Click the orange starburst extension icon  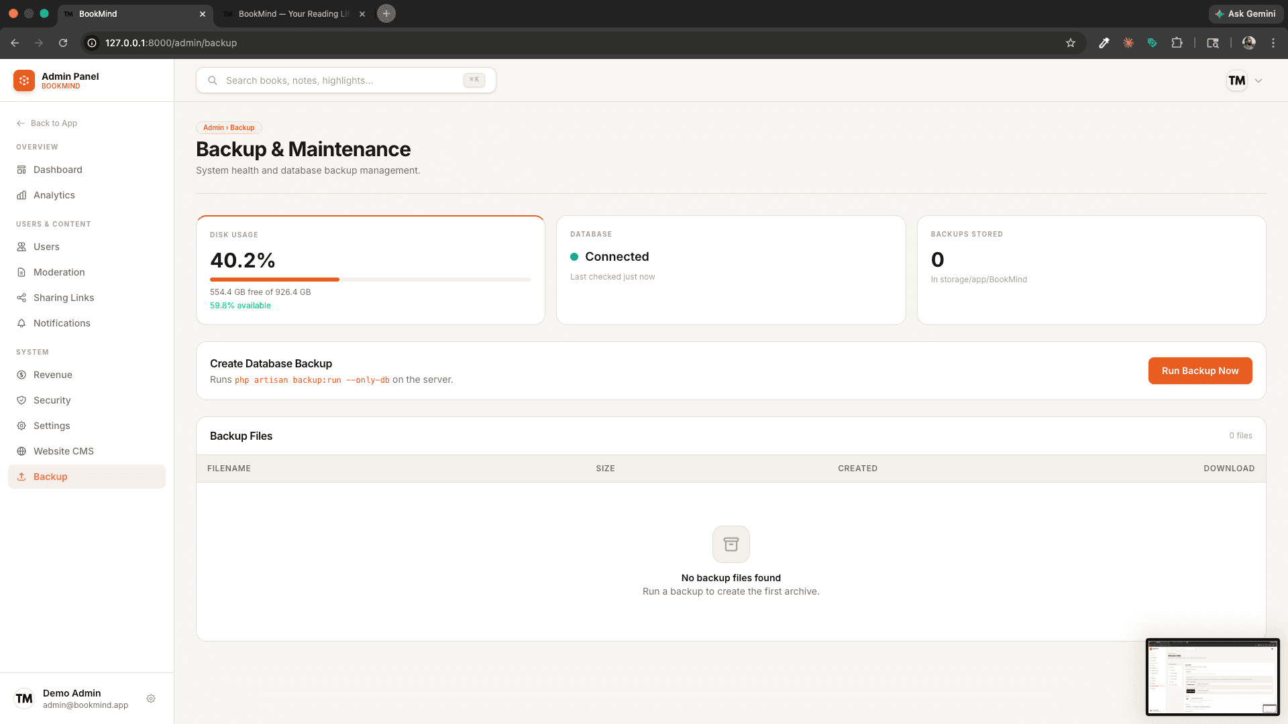[x=1128, y=43]
